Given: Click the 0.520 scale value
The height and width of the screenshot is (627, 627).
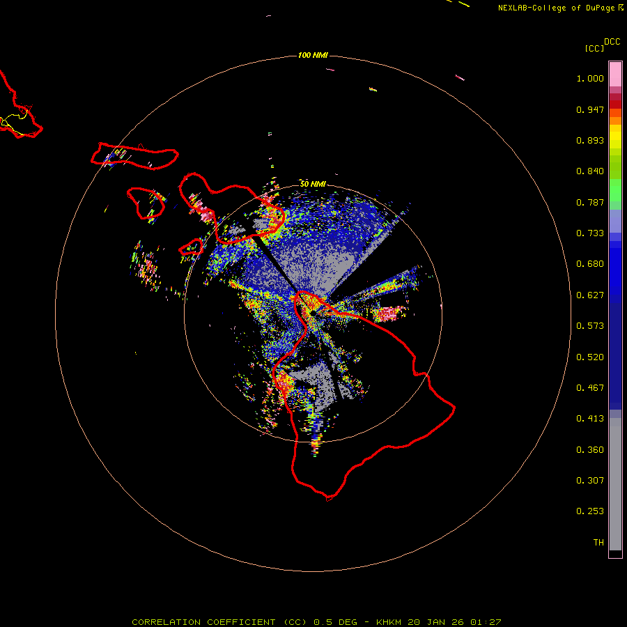Looking at the screenshot, I should [x=590, y=357].
